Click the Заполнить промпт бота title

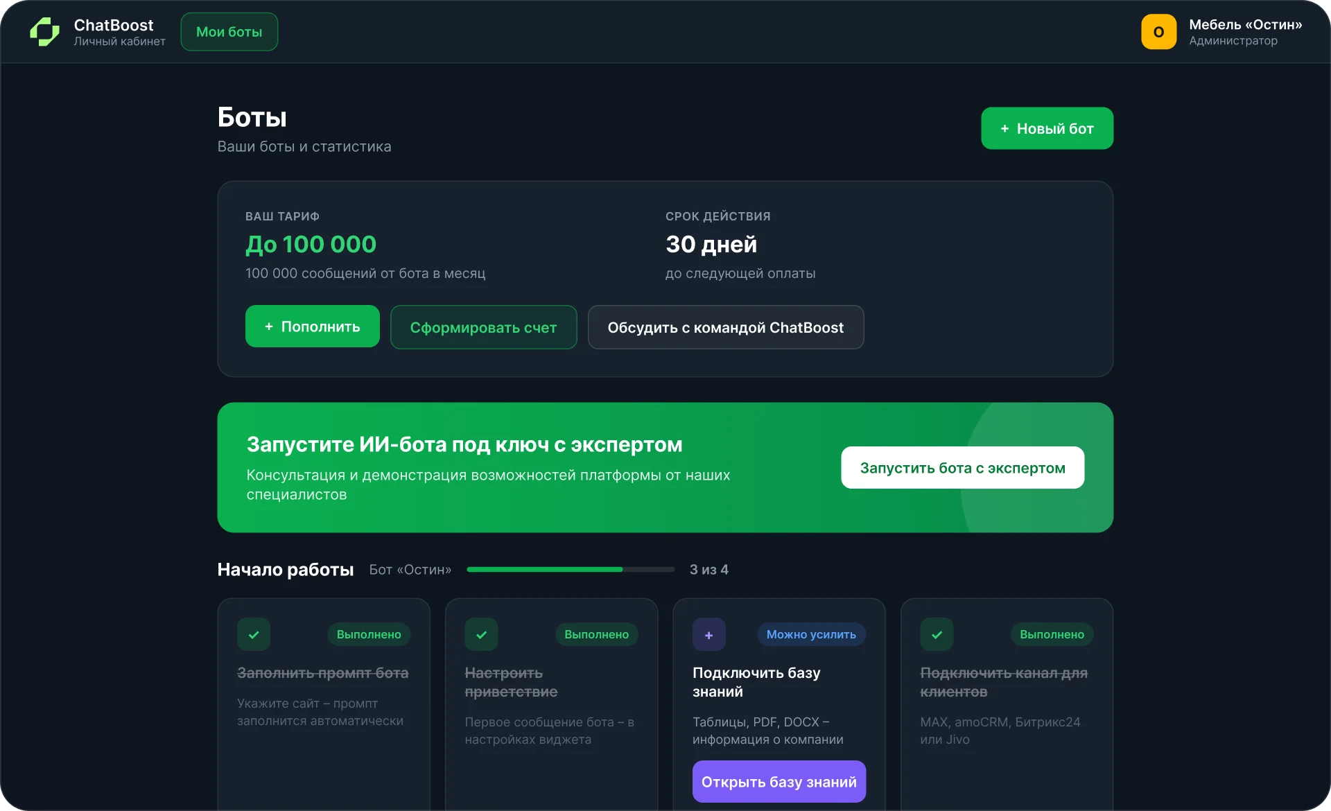322,673
